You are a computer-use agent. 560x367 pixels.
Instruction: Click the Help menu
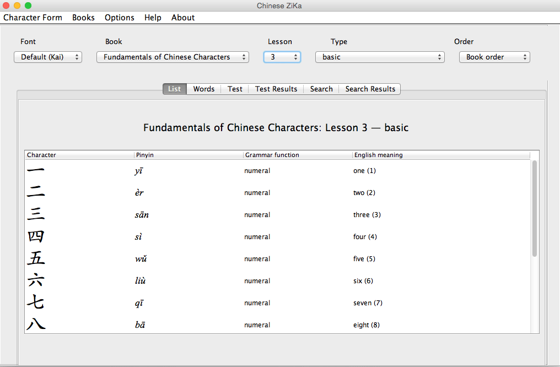pos(153,18)
